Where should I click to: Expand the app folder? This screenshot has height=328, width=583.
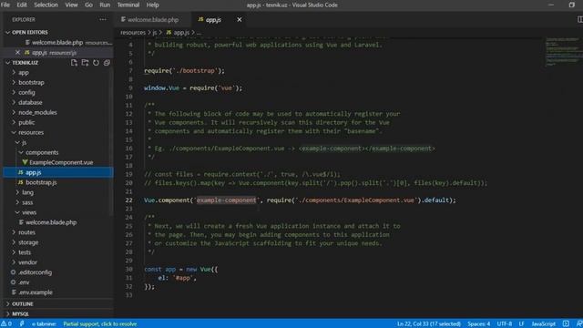pos(24,73)
